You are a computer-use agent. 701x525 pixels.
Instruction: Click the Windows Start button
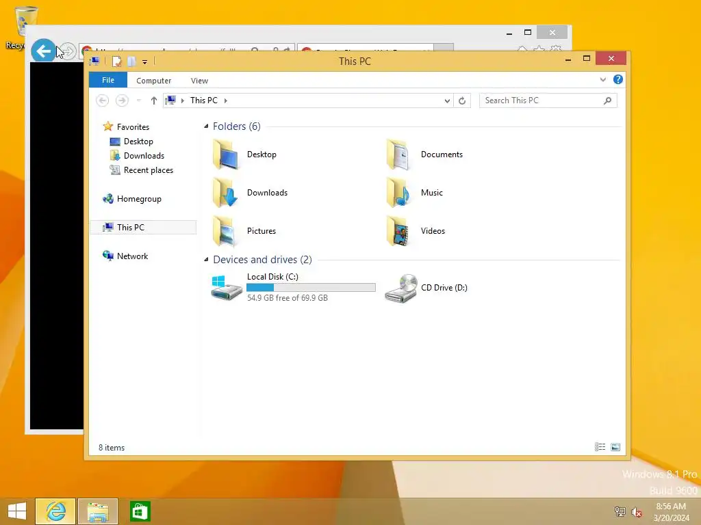click(x=17, y=511)
